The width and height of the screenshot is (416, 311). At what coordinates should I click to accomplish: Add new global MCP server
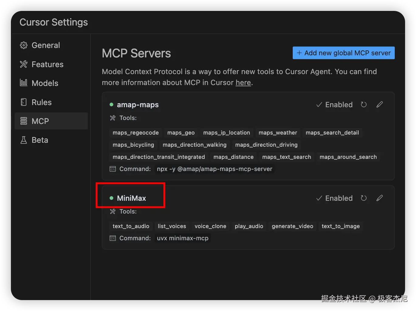[x=344, y=53]
